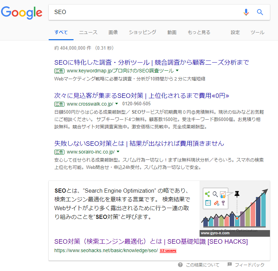Click the help icon beside この結果について
The width and height of the screenshot is (278, 271).
(180, 265)
